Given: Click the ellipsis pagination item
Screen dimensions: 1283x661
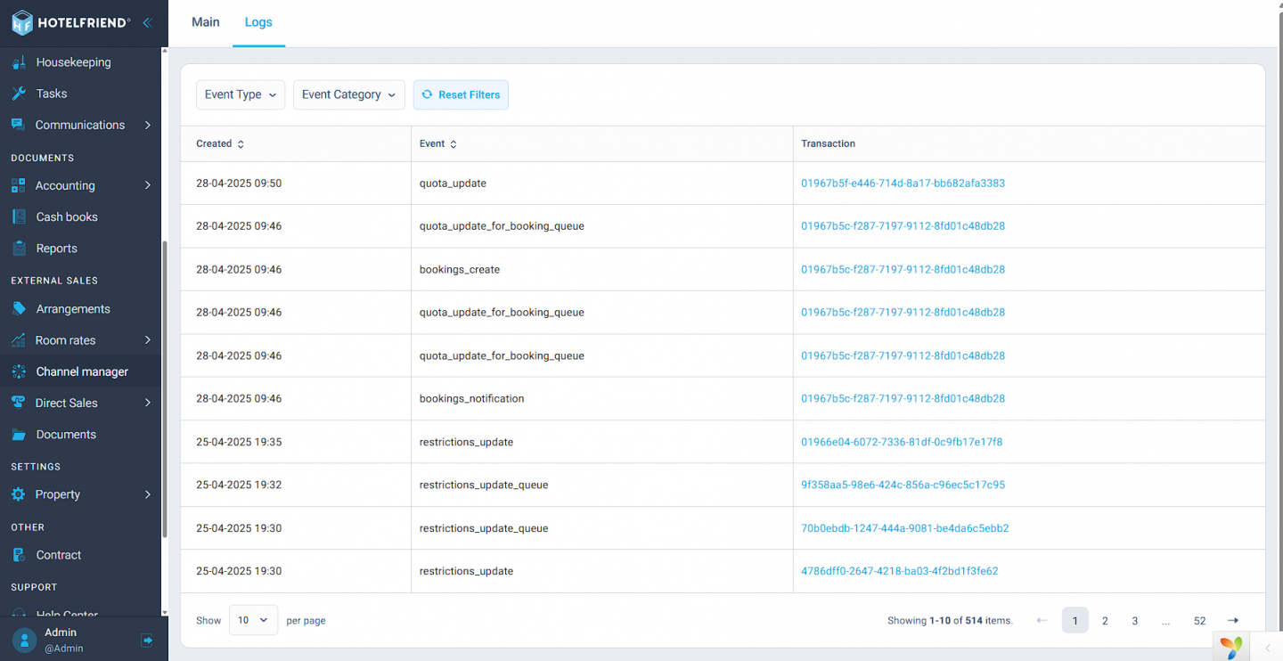Looking at the screenshot, I should [1165, 621].
